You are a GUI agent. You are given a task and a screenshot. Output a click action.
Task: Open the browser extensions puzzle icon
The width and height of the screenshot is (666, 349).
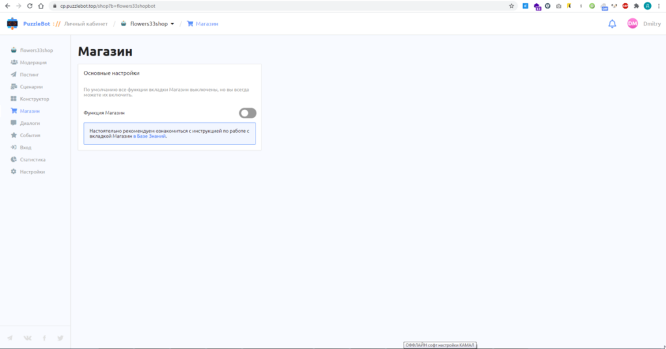(636, 6)
